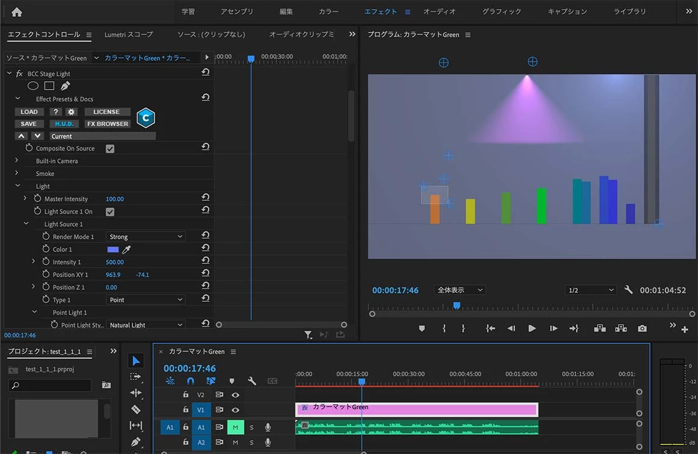Click the project search field
Viewport: 698px width, 454px height.
(50, 385)
